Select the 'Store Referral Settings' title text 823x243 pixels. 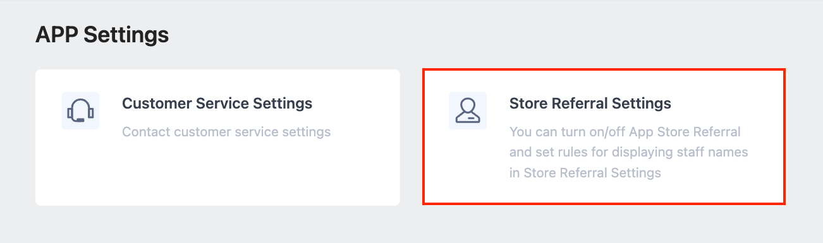(590, 103)
